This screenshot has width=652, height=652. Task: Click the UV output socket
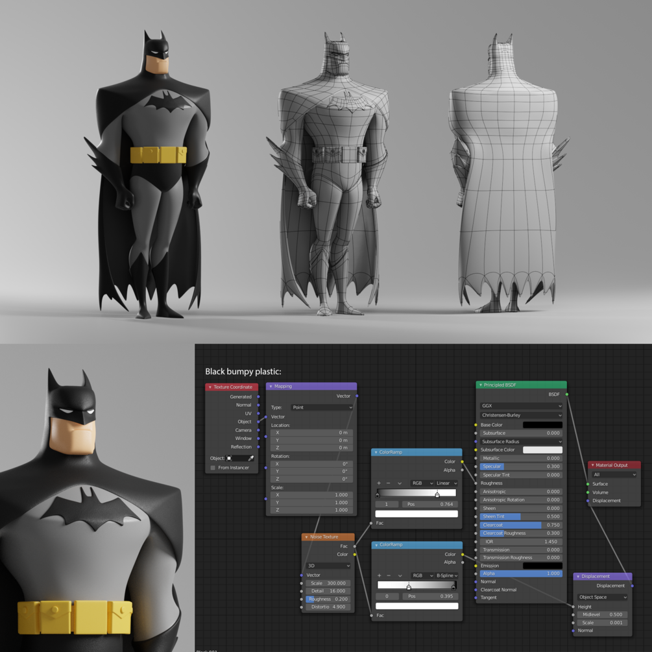(x=258, y=413)
